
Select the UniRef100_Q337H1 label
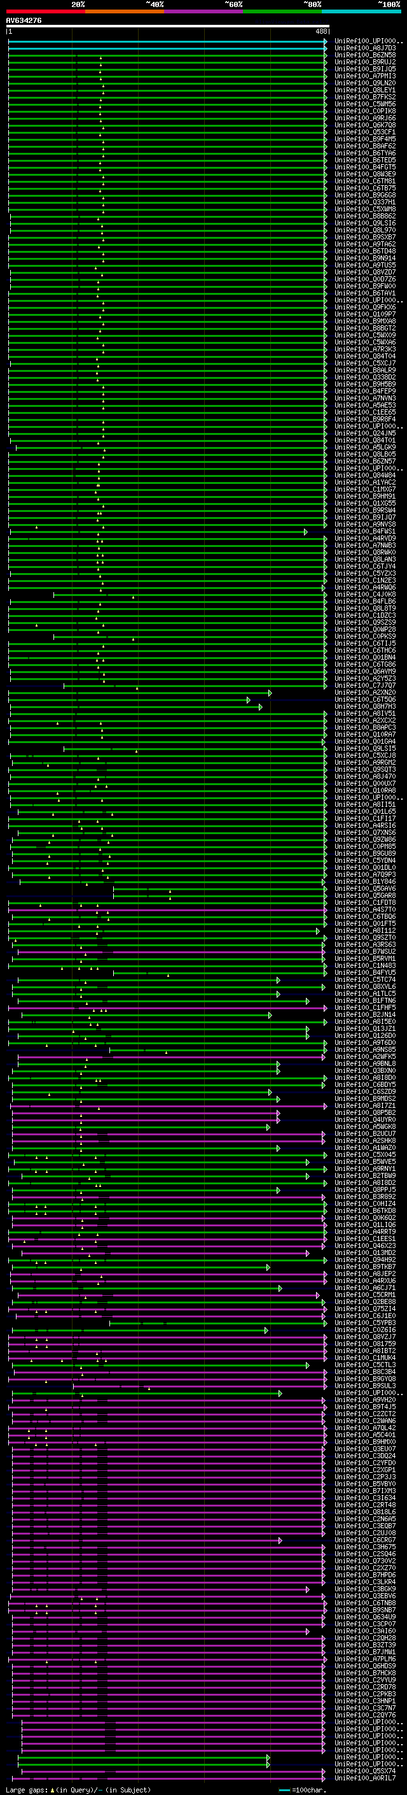[x=365, y=202]
